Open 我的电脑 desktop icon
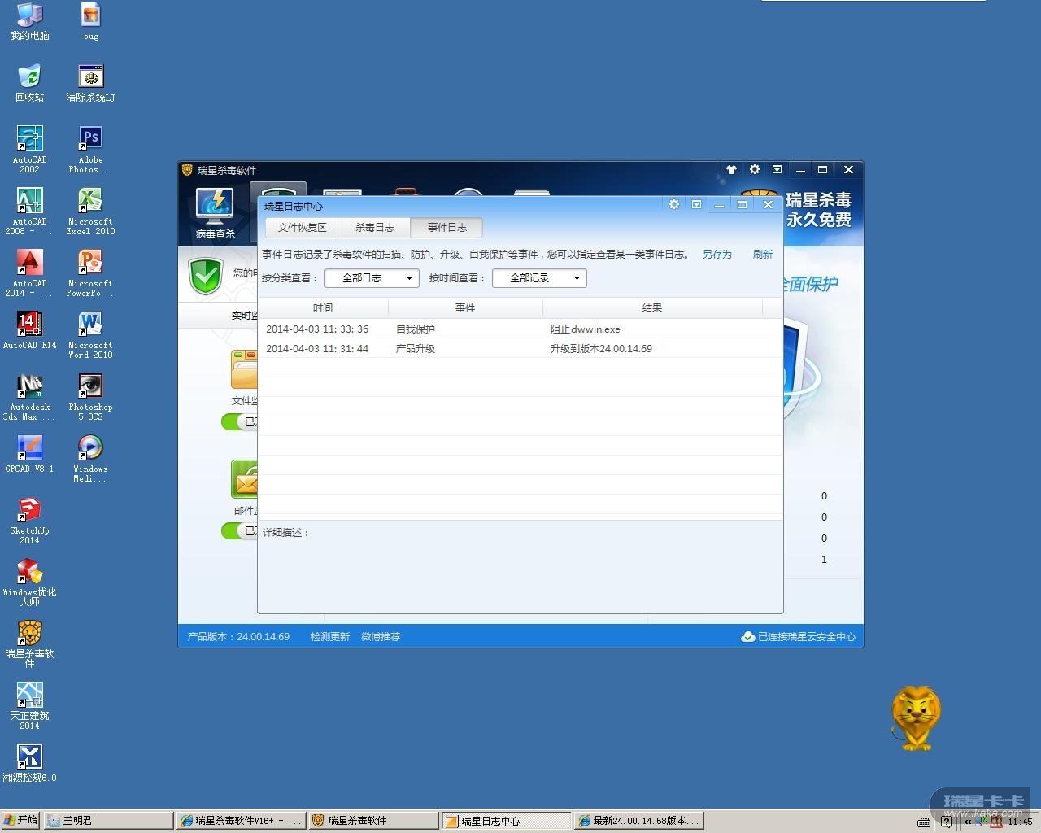The image size is (1041, 833). (29, 22)
